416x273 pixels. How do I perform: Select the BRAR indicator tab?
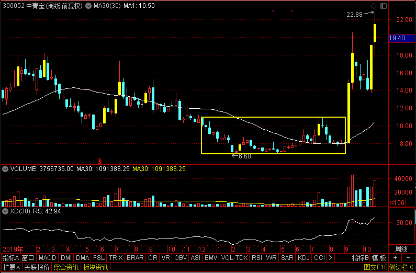pyautogui.click(x=135, y=258)
